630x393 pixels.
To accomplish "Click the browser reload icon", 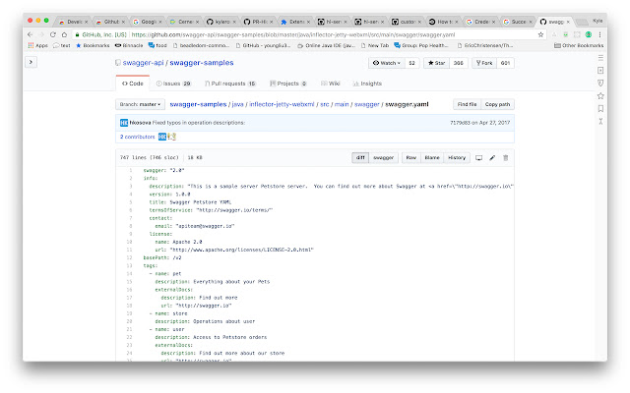I will click(52, 34).
